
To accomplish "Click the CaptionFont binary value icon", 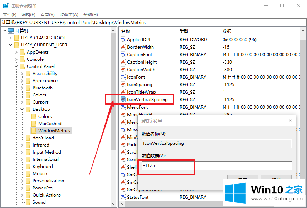I will 123,55.
